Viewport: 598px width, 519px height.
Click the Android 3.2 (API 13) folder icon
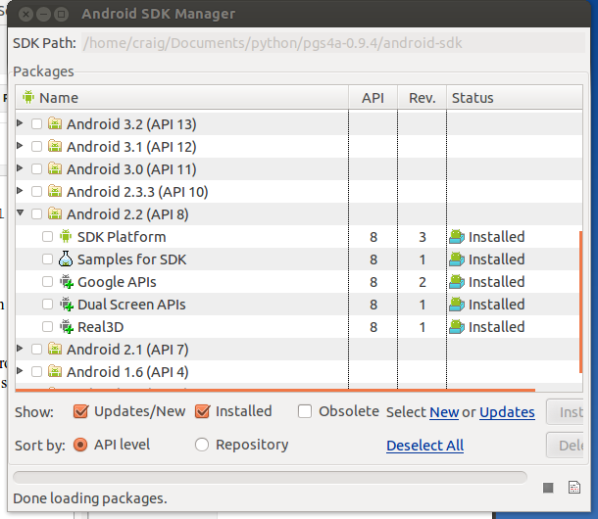tap(55, 123)
